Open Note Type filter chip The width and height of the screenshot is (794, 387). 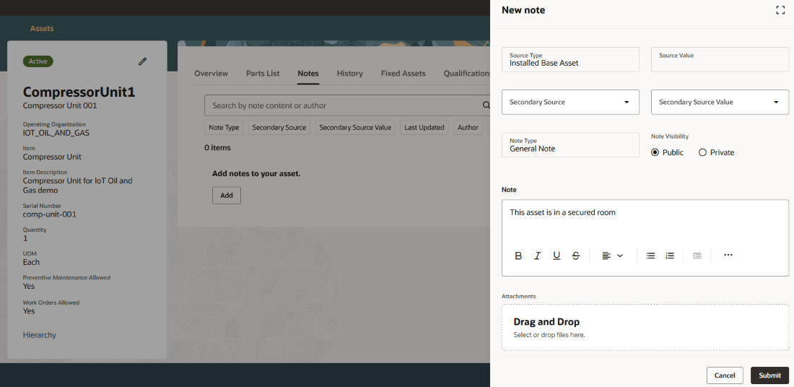224,128
